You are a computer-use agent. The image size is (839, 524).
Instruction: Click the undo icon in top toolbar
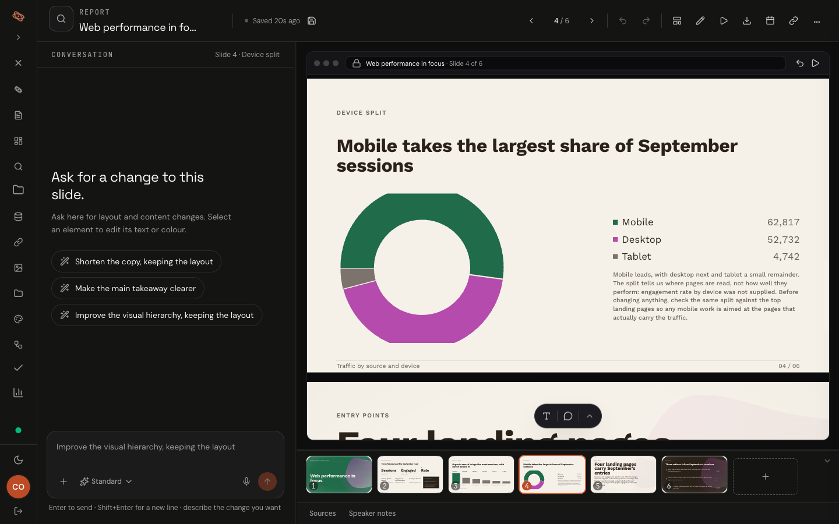tap(623, 21)
